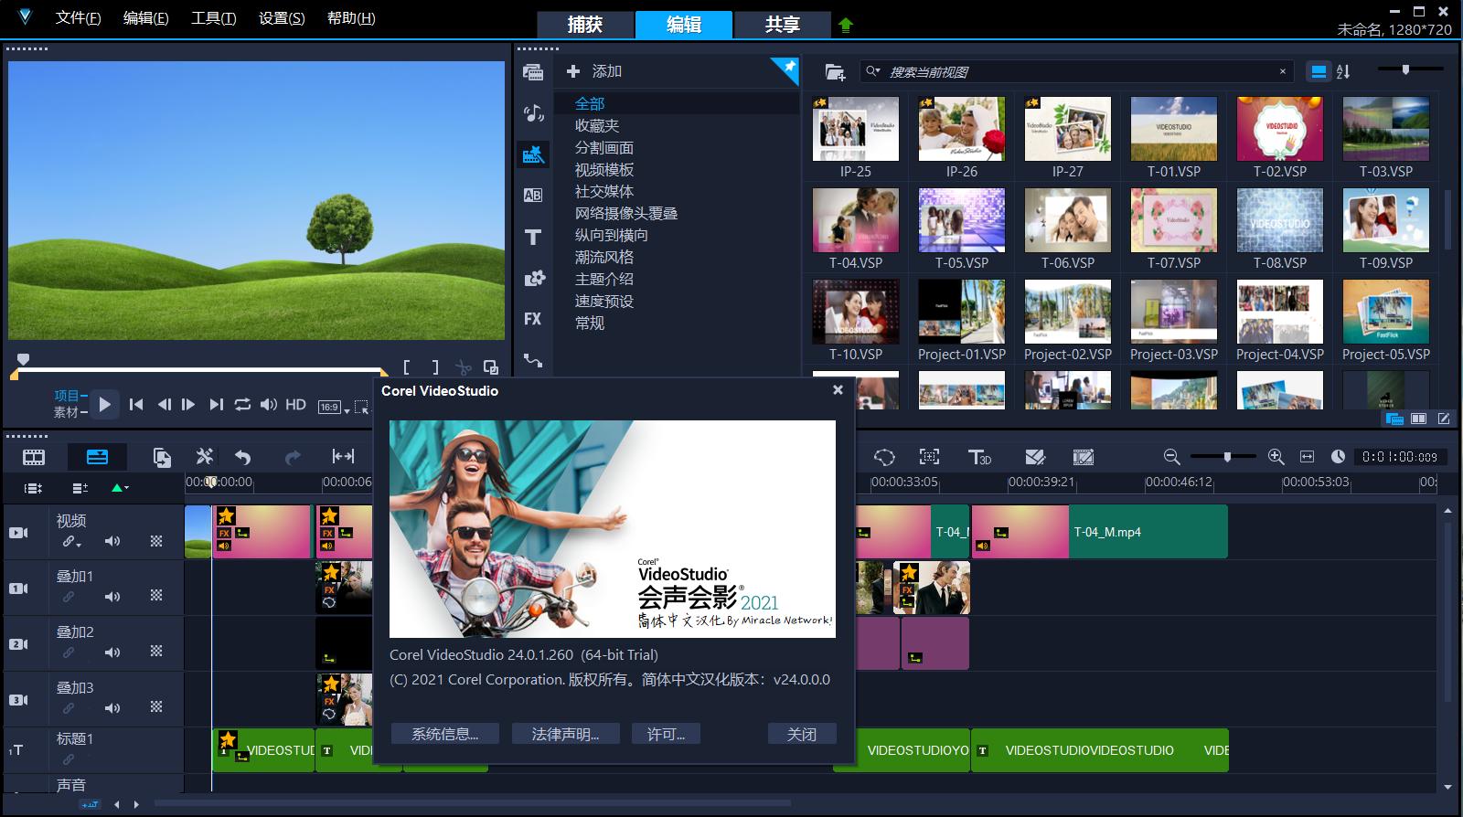Open the Template library icon
Screen dimensions: 1463x817
click(x=533, y=154)
